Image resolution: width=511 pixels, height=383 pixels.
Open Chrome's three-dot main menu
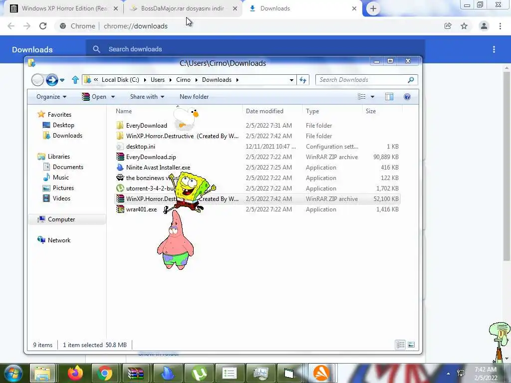[500, 26]
